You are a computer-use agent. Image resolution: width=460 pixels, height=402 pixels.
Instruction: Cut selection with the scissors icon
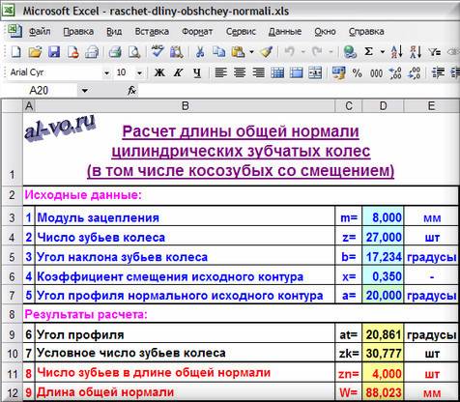click(x=200, y=52)
